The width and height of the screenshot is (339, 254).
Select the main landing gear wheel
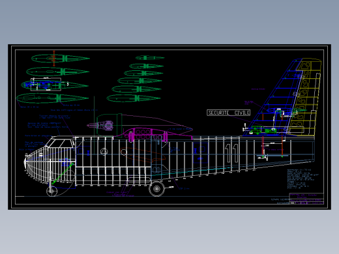tap(156, 189)
